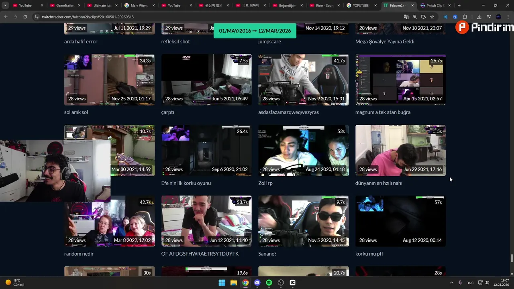Reload the twitchtracker page
This screenshot has height=289, width=514.
pyautogui.click(x=25, y=17)
